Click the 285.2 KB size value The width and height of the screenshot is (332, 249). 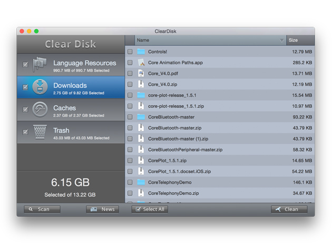pyautogui.click(x=302, y=63)
